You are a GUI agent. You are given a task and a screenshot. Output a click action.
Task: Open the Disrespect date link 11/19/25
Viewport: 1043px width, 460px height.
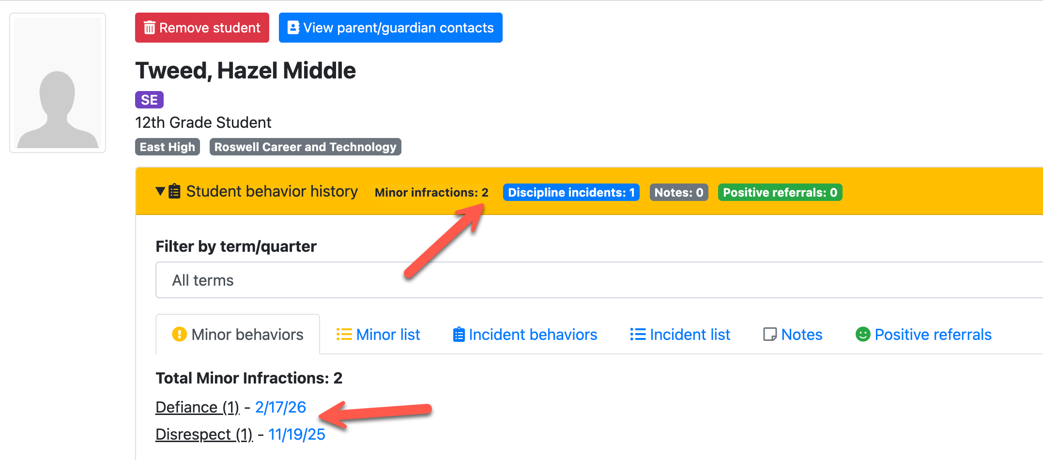(x=296, y=434)
